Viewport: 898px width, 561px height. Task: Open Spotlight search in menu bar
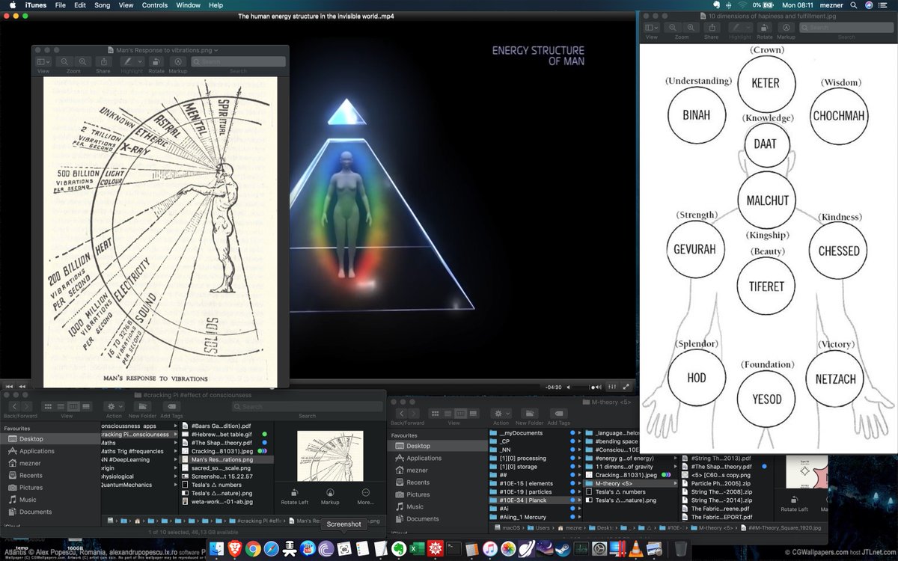pyautogui.click(x=852, y=5)
